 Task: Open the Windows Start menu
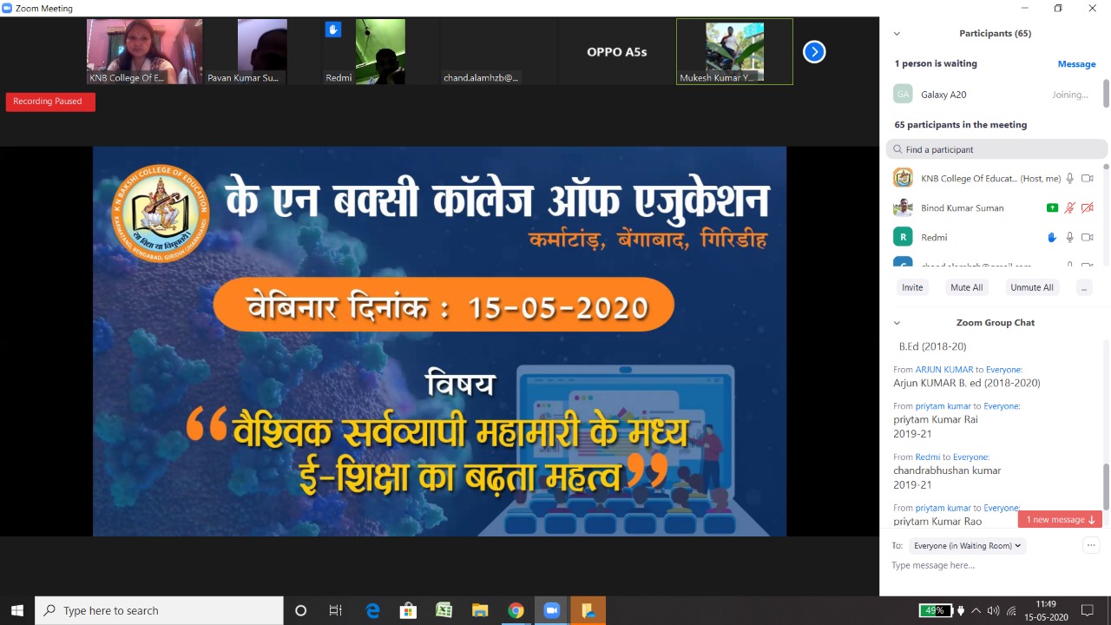pos(17,610)
